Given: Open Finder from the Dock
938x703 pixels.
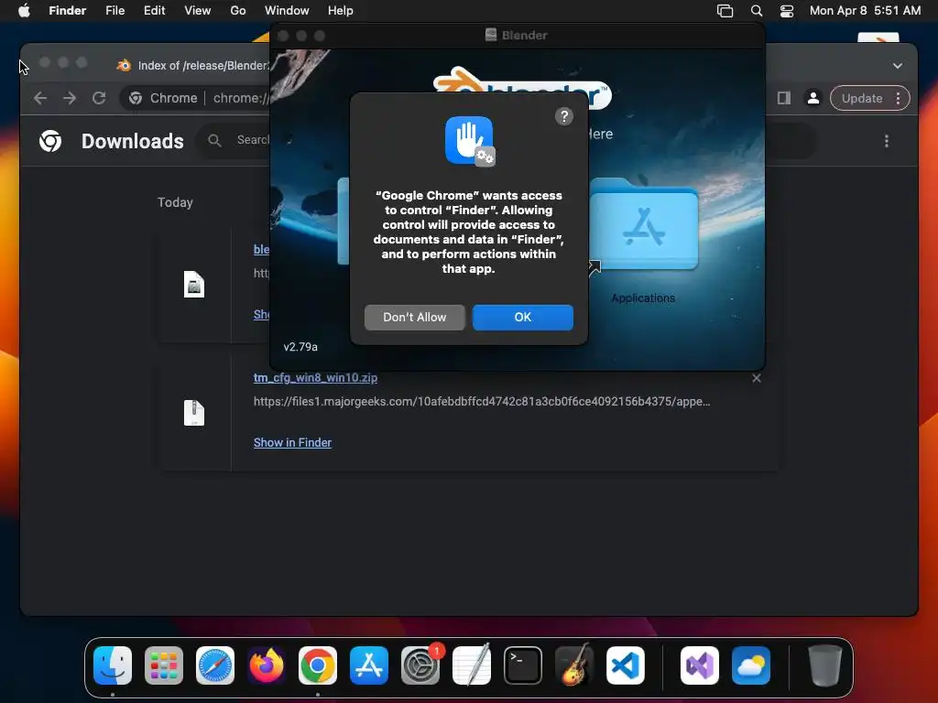Looking at the screenshot, I should [113, 665].
